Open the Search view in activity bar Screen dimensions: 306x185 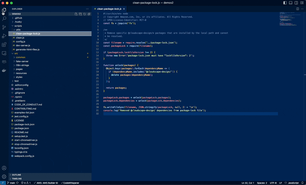click(4, 19)
